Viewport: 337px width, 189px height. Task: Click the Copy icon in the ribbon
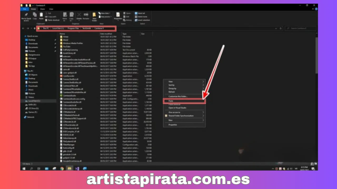[x=35, y=16]
